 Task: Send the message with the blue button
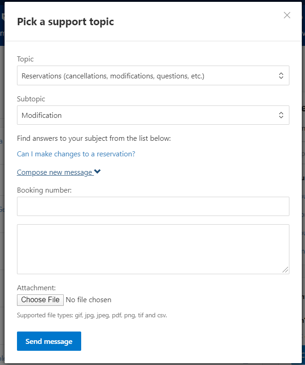(49, 341)
